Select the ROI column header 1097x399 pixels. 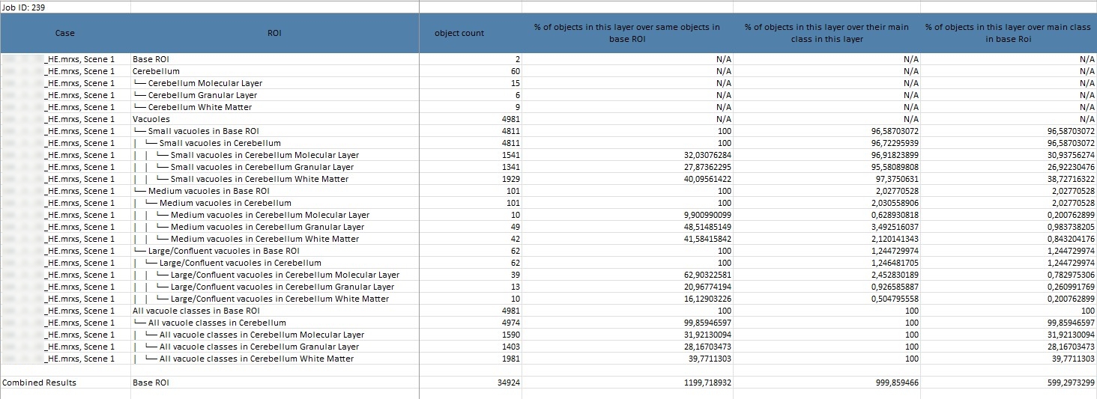click(274, 33)
